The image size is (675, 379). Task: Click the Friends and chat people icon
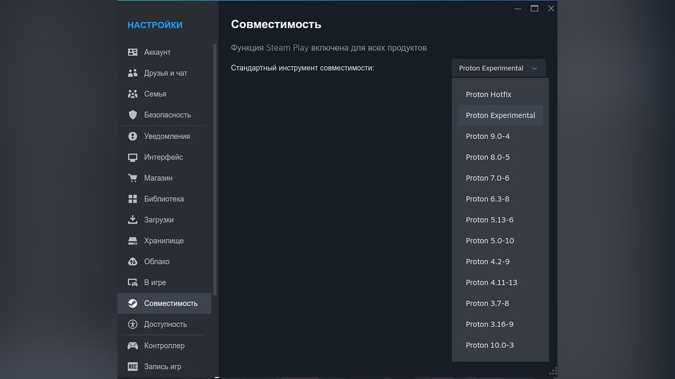pos(133,73)
